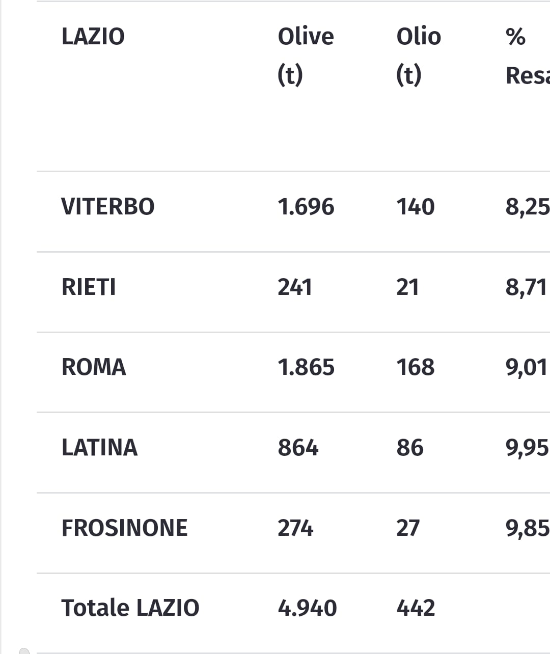Select the LAZIO column header
This screenshot has width=550, height=654.
tap(93, 37)
